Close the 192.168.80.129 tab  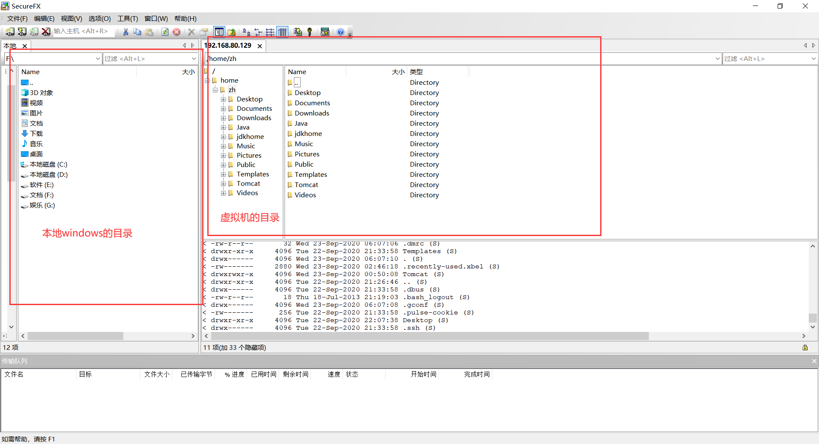point(260,46)
